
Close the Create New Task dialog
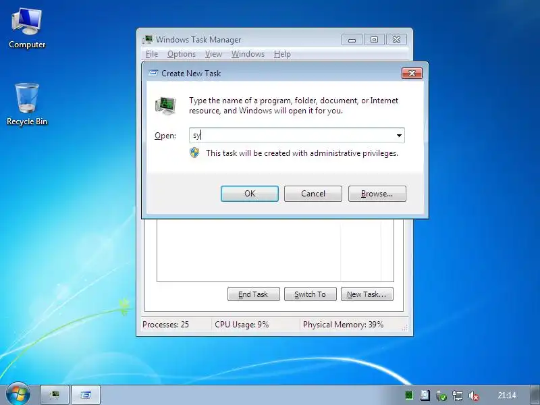[x=412, y=73]
